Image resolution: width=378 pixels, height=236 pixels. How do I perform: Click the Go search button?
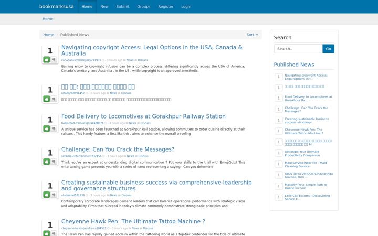tap(328, 49)
